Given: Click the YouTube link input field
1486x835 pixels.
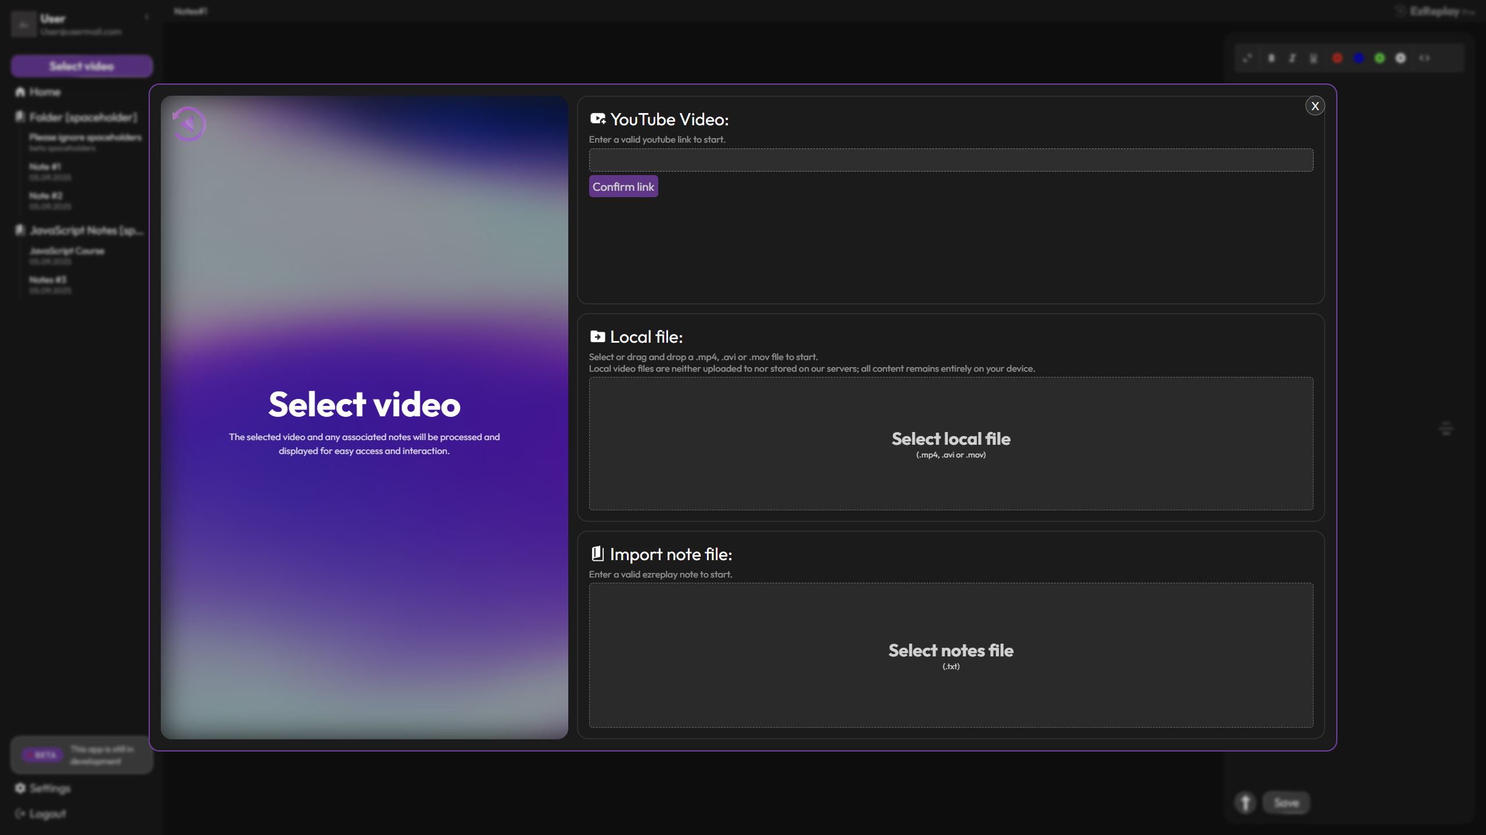Looking at the screenshot, I should pos(951,160).
